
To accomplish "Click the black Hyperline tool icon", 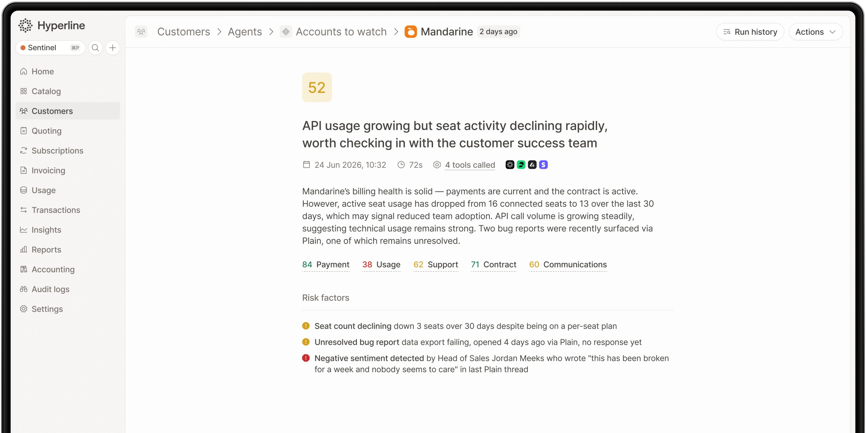I will [x=510, y=165].
